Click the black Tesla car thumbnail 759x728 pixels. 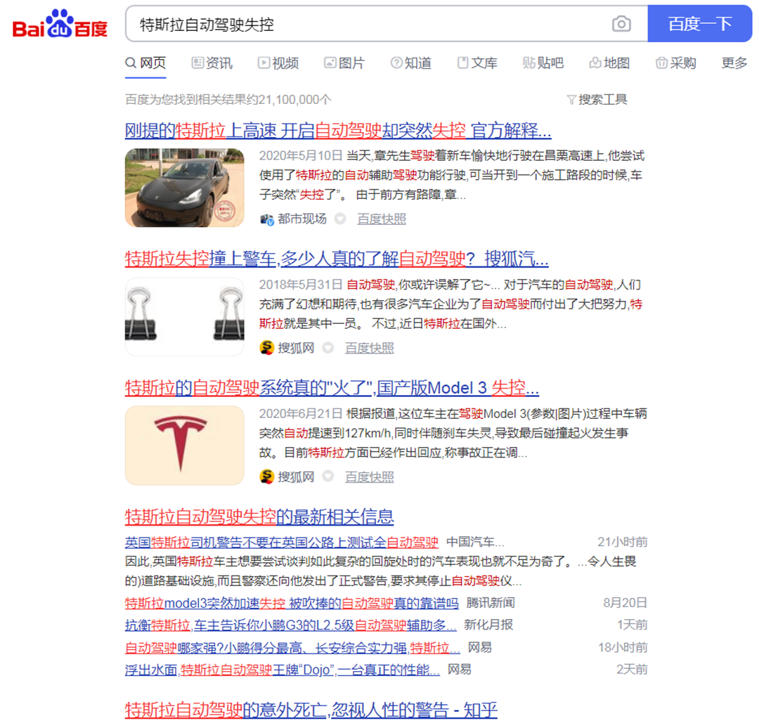185,188
